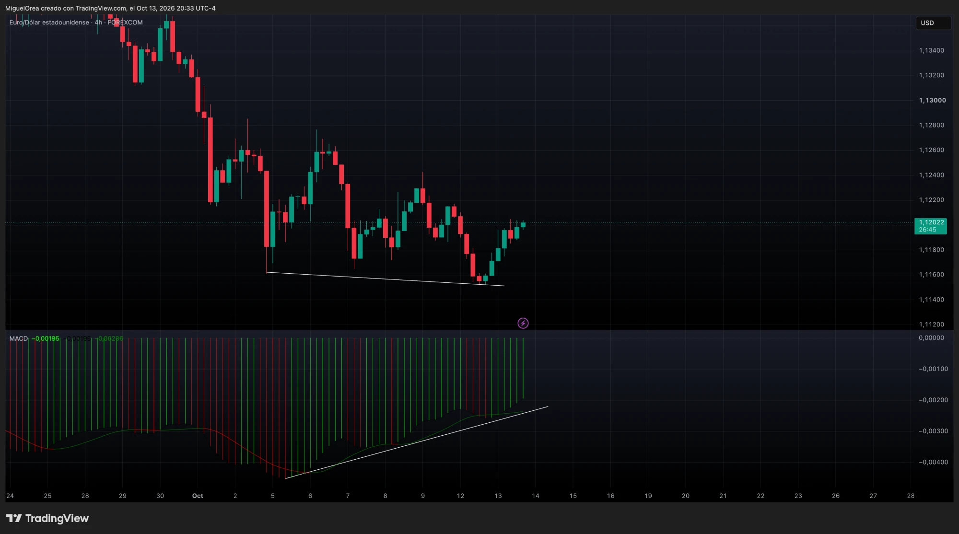Click the −0,00200 MACD axis label
The image size is (959, 534).
(x=933, y=400)
